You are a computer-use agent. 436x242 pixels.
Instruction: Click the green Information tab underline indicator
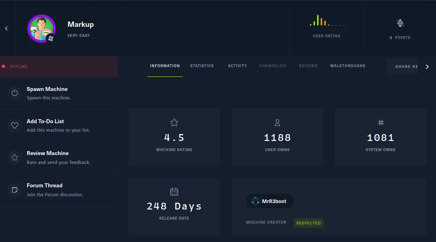click(165, 76)
